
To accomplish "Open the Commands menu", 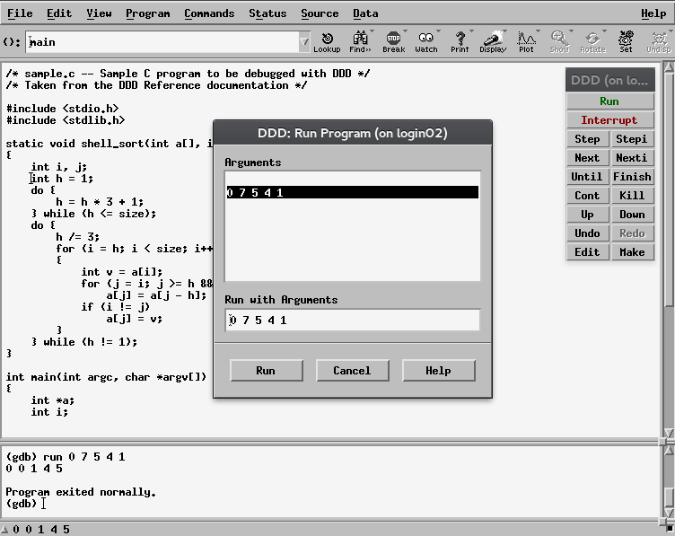I will coord(209,13).
